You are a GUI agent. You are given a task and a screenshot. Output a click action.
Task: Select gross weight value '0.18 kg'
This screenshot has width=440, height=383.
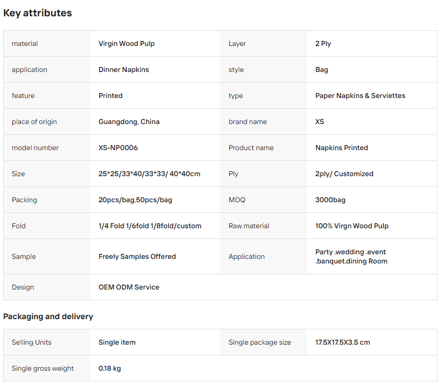[110, 368]
